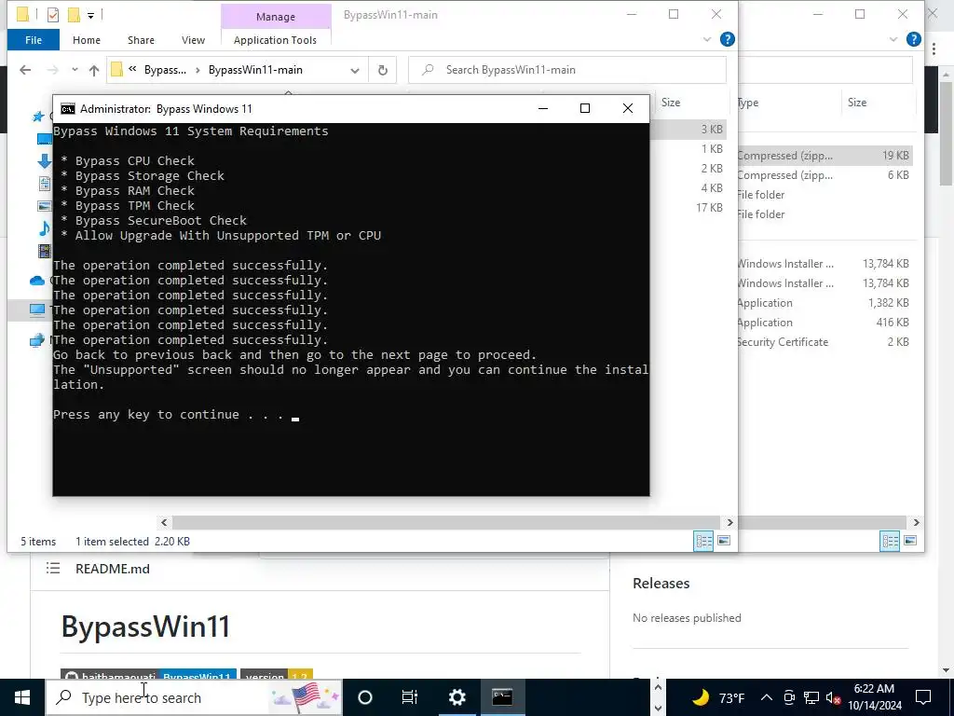Select Network icon in sidebar

click(37, 340)
